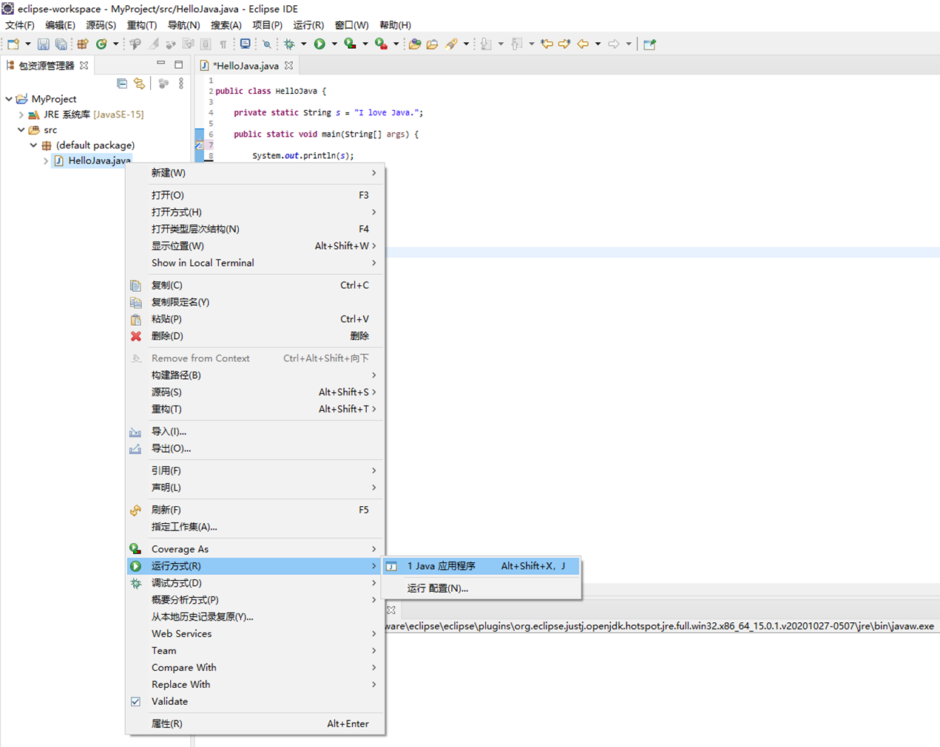Click the Open Task folder toolbar icon

tap(433, 44)
